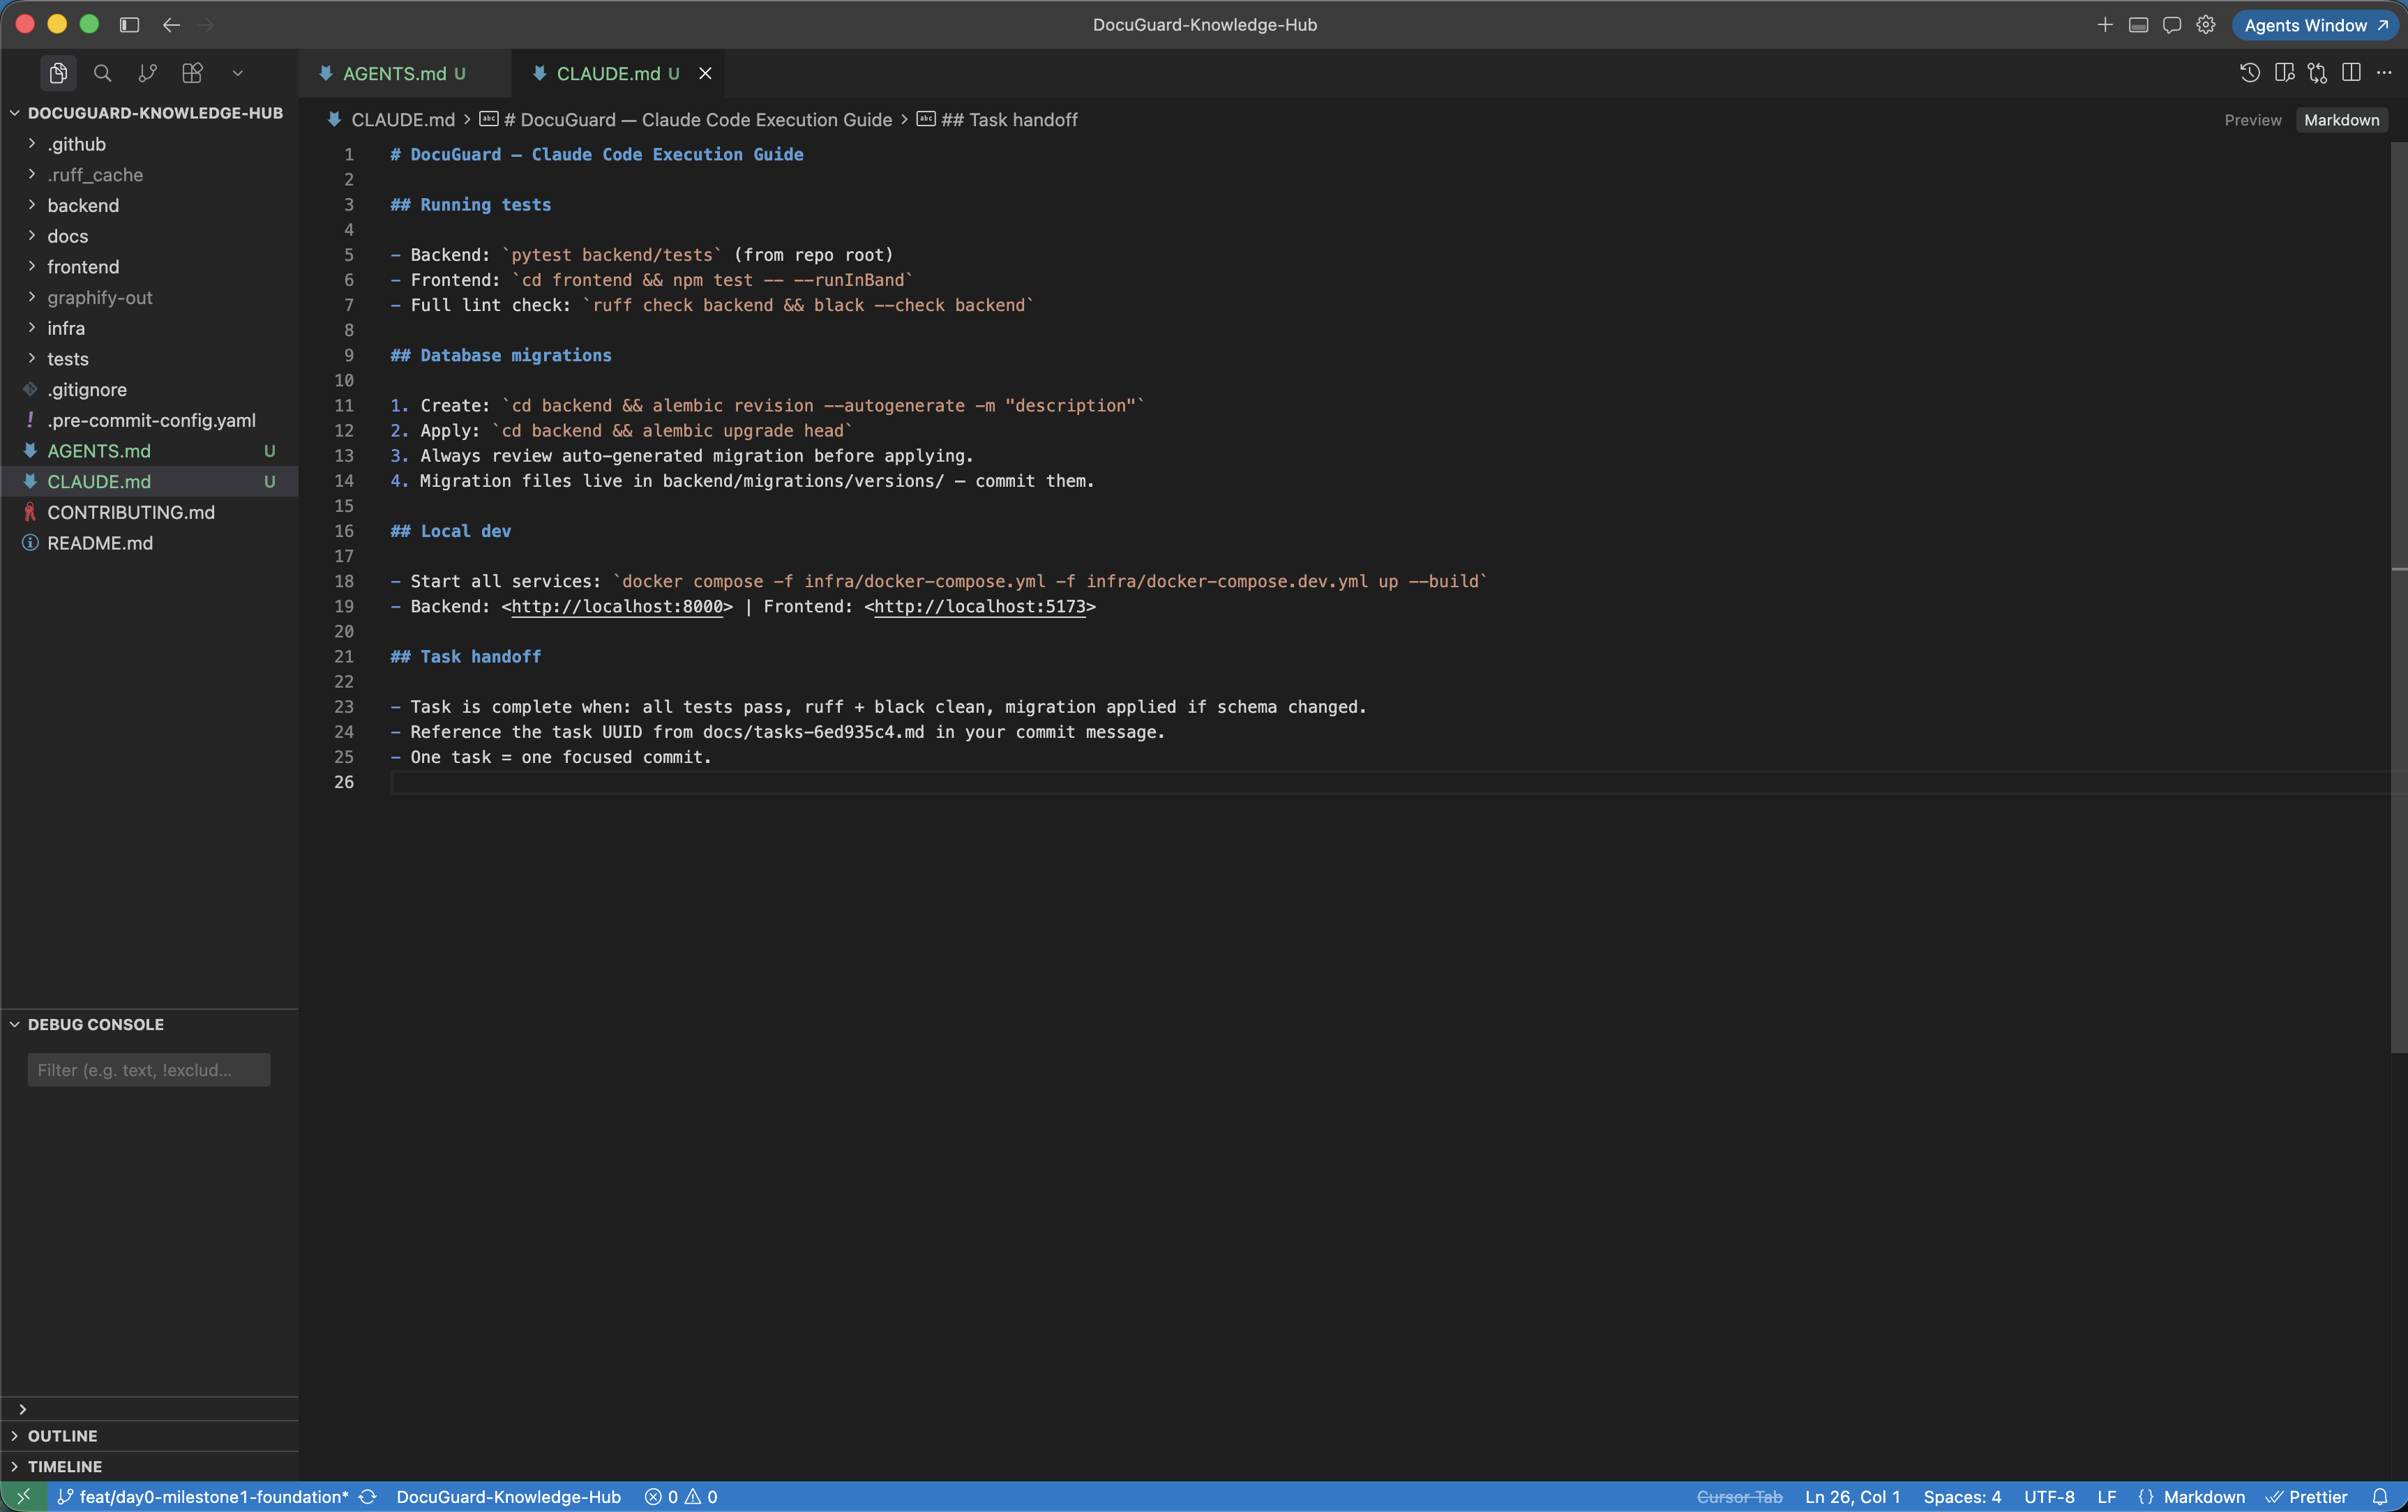Viewport: 2408px width, 1512px height.
Task: Open the timeline history icon in editor toolbar
Action: click(x=2249, y=73)
